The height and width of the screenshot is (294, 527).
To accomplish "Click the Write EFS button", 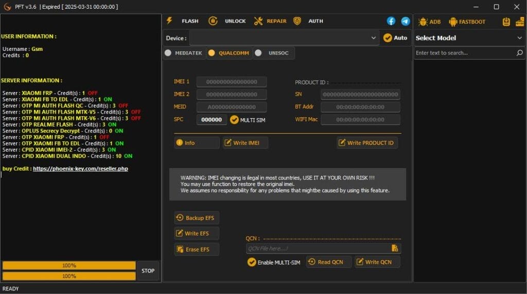I will click(x=197, y=233).
